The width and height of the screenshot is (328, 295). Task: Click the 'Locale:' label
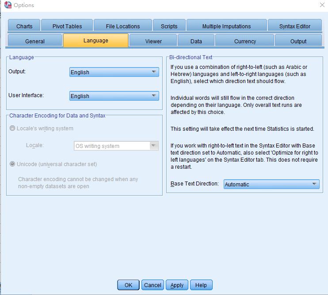click(35, 145)
